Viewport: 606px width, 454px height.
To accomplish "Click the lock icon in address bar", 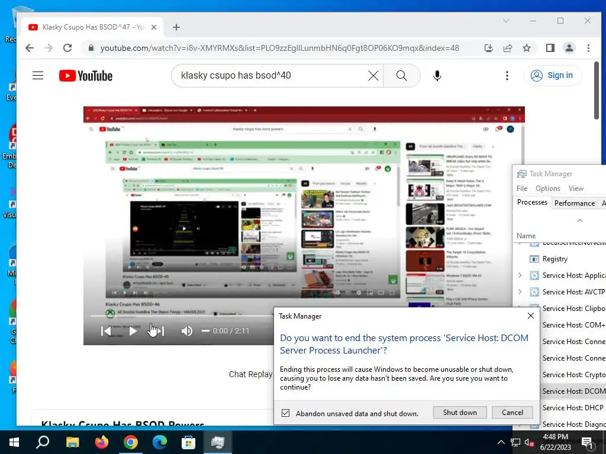I will 91,48.
